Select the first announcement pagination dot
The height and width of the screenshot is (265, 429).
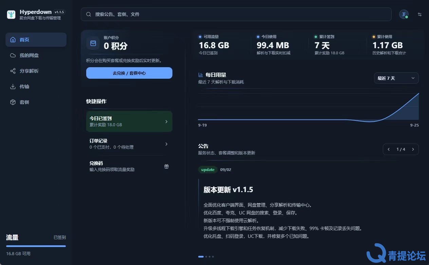(201, 257)
